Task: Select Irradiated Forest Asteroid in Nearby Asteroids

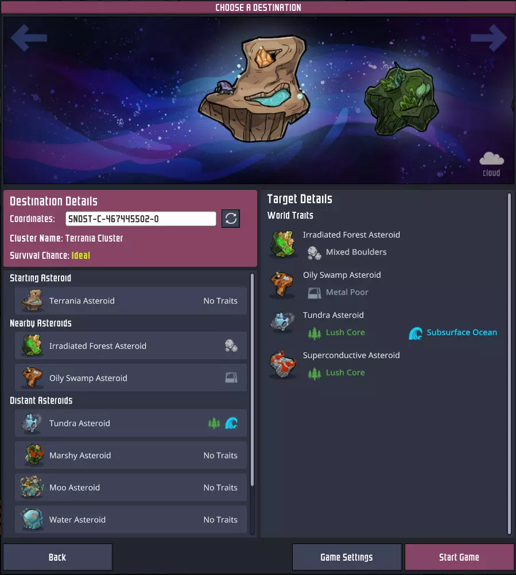Action: tap(130, 346)
